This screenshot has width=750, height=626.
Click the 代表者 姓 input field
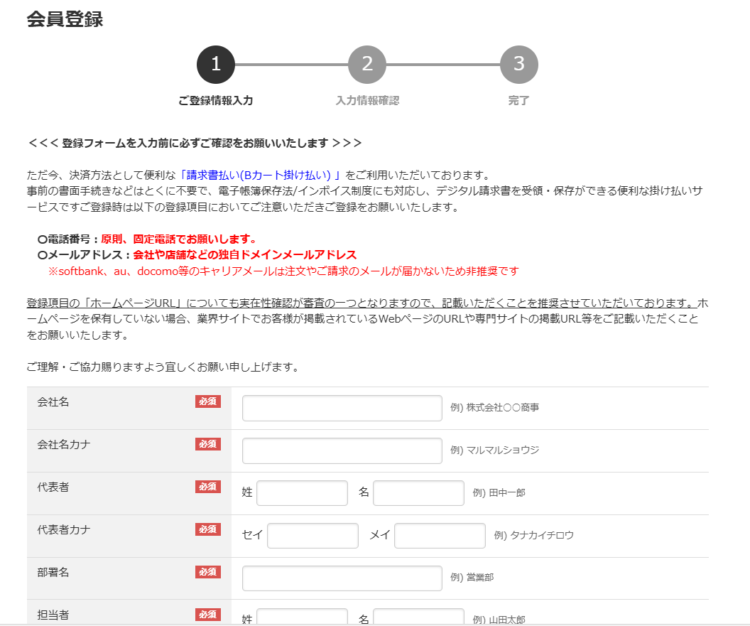(303, 493)
